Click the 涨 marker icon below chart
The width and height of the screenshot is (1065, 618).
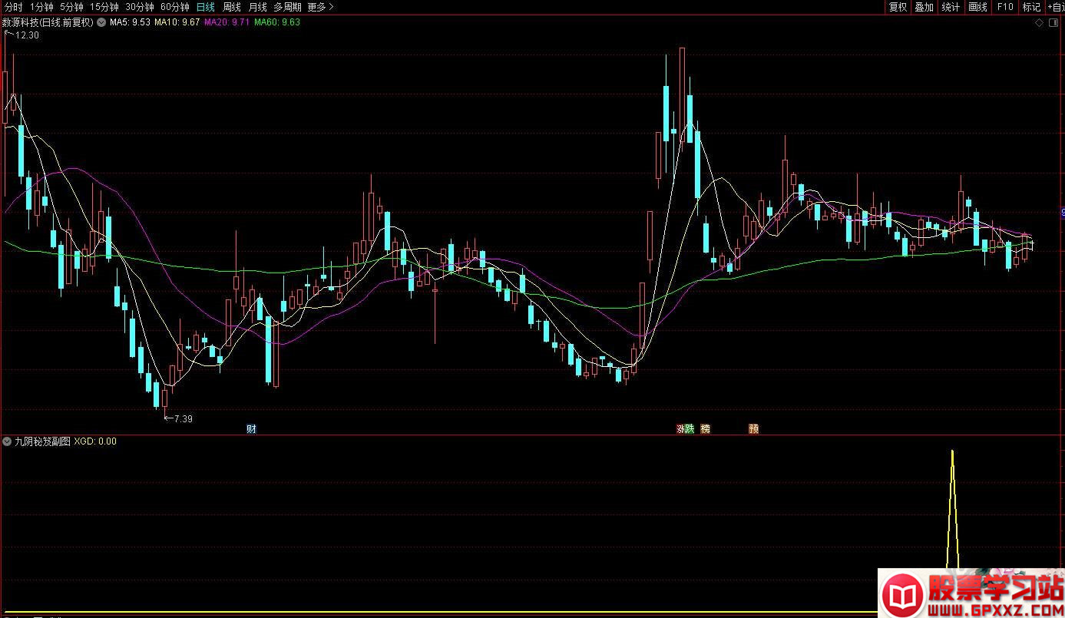(680, 429)
